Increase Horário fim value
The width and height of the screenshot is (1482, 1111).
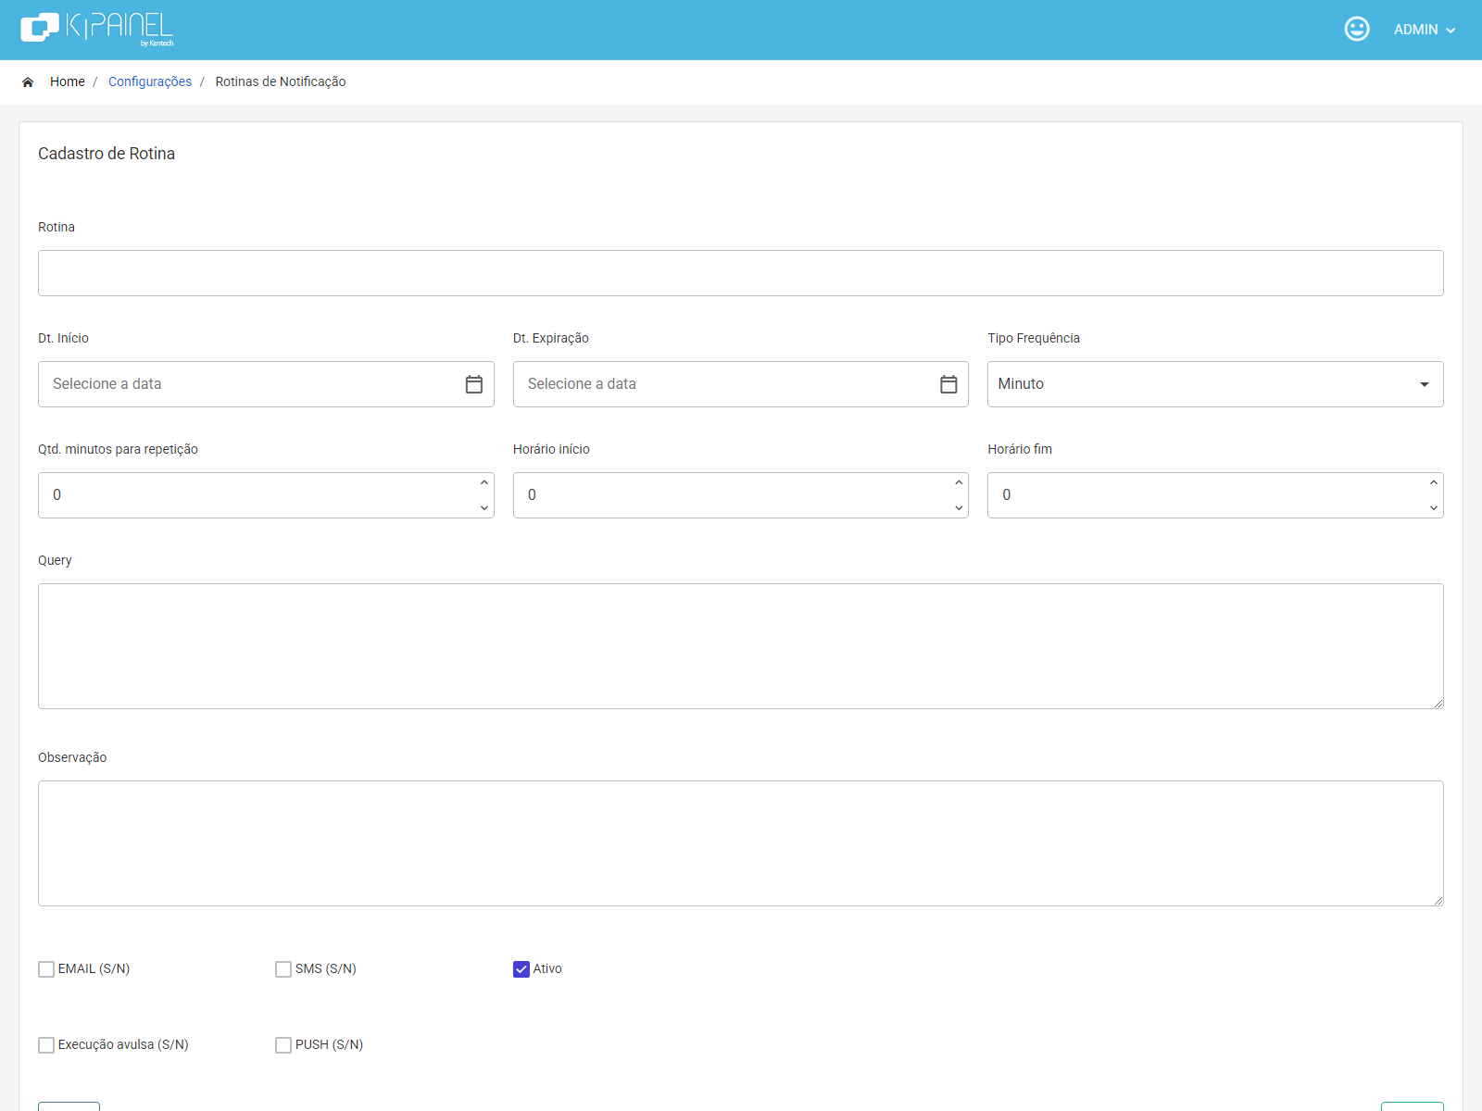(1434, 482)
